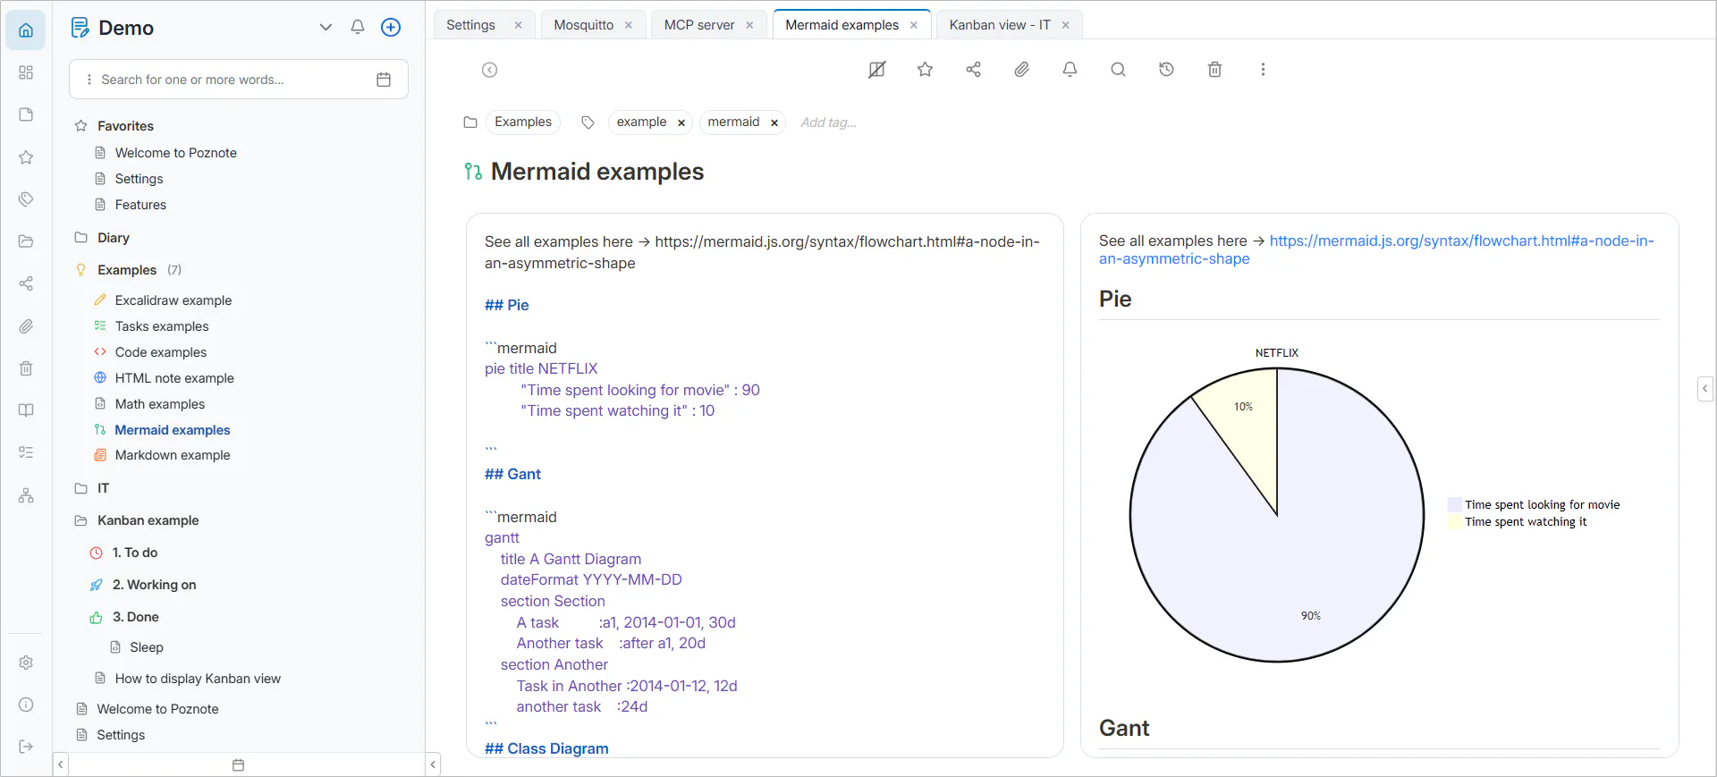Image resolution: width=1717 pixels, height=777 pixels.
Task: Close the Mosquitto tab
Action: pyautogui.click(x=629, y=25)
